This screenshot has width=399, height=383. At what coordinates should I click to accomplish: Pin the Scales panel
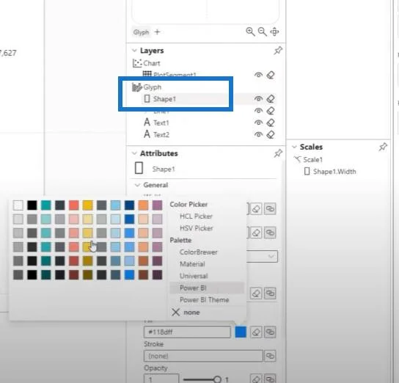point(383,147)
